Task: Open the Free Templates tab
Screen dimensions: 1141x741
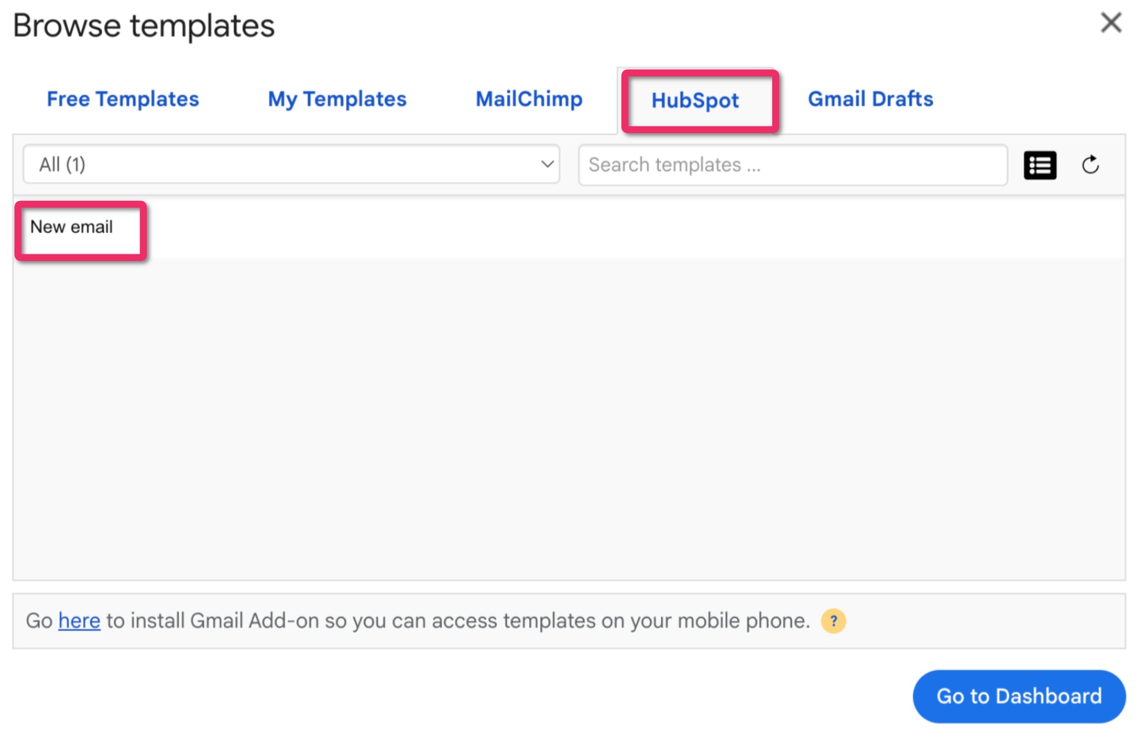Action: [x=123, y=99]
